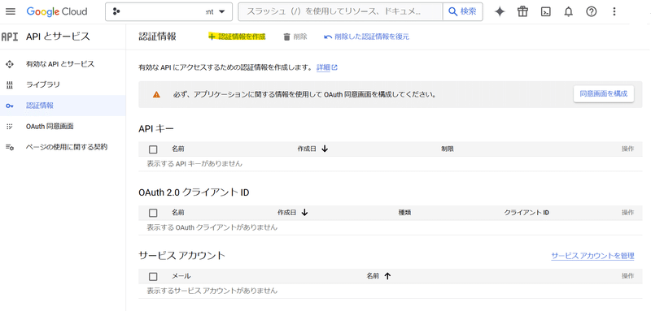Activate the Cloud Shell terminal icon
Screen dimensions: 651x311
(x=545, y=11)
